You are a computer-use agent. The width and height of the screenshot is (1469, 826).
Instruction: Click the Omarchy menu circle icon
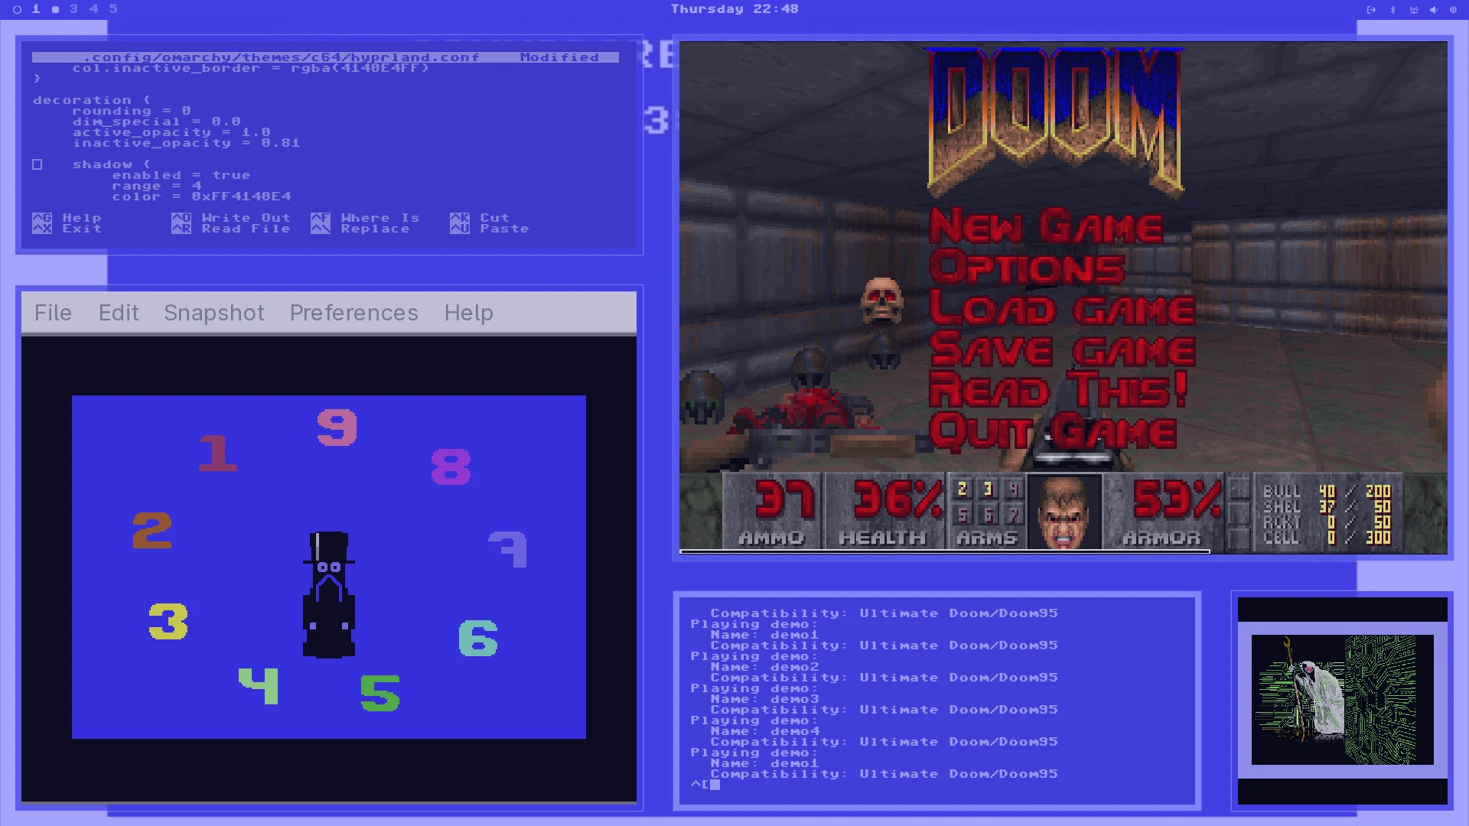tap(17, 9)
